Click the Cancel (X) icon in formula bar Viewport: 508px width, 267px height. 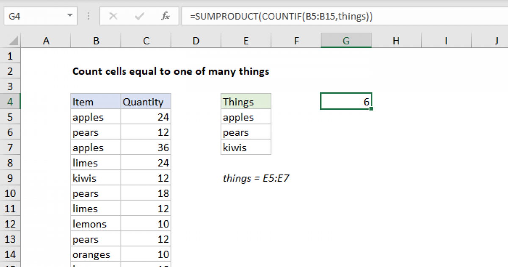113,16
